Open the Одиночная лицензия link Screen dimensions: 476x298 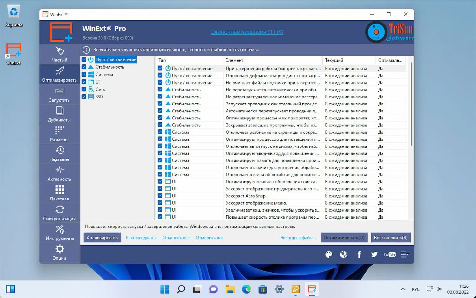click(x=247, y=32)
